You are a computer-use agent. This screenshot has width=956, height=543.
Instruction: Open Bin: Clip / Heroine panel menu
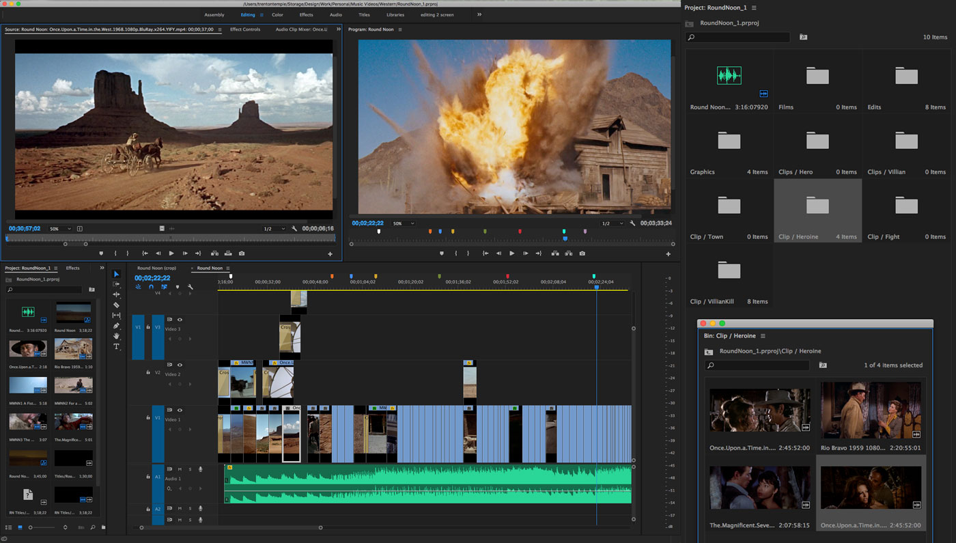(763, 336)
